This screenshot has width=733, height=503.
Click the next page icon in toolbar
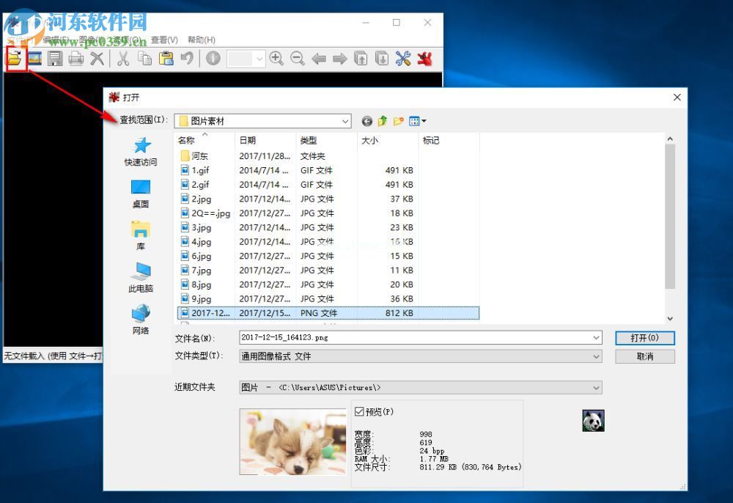pos(382,59)
